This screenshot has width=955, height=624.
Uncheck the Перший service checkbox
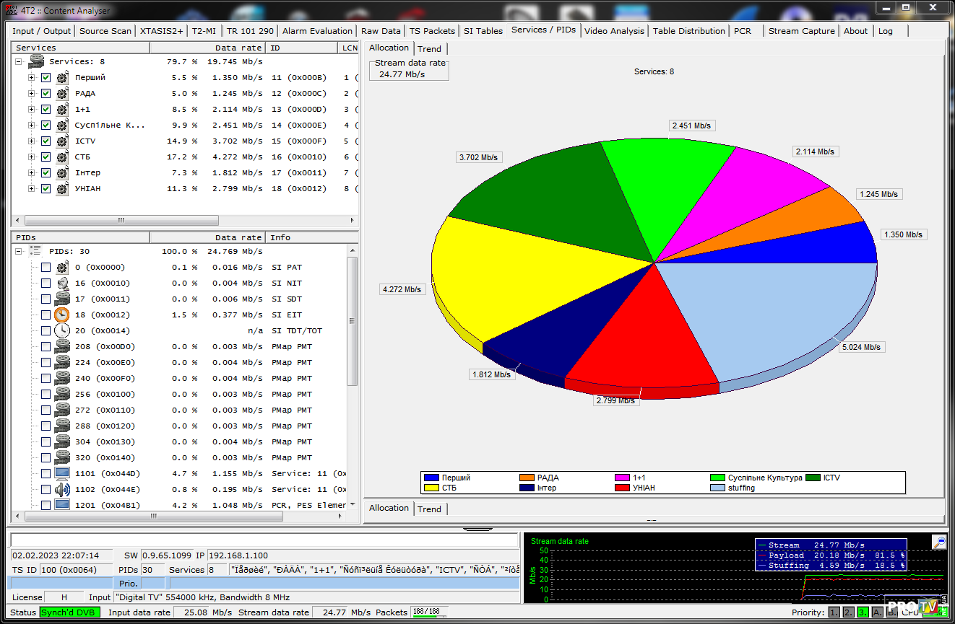coord(46,78)
